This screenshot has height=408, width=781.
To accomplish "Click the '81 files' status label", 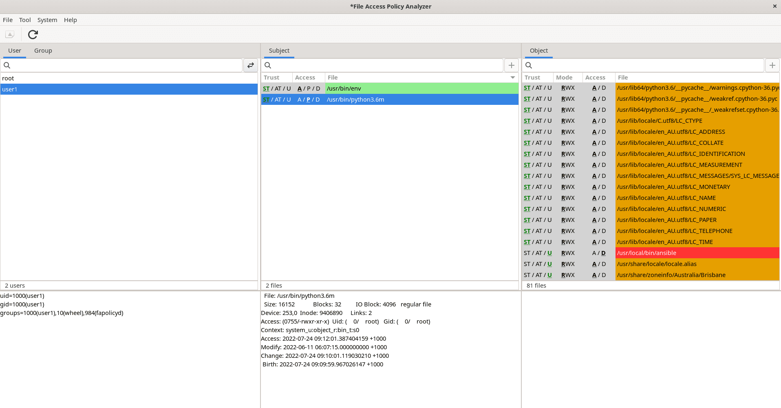I will (536, 286).
